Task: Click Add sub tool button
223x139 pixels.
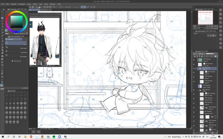Action: point(16,61)
